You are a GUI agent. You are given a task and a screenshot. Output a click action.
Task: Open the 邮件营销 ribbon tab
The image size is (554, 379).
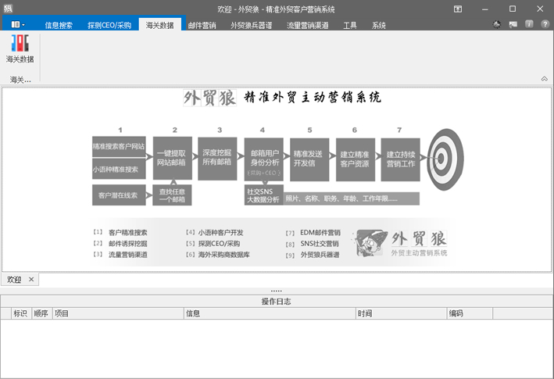pos(202,25)
